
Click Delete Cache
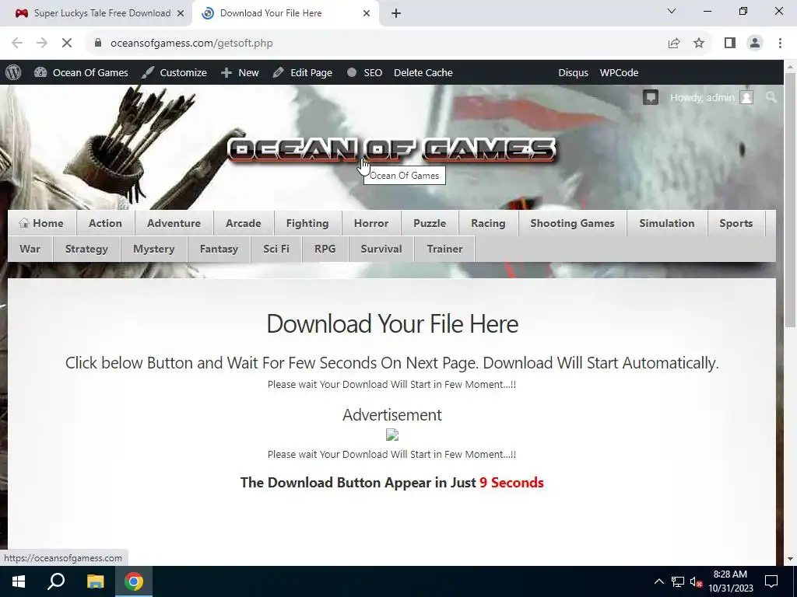coord(423,72)
